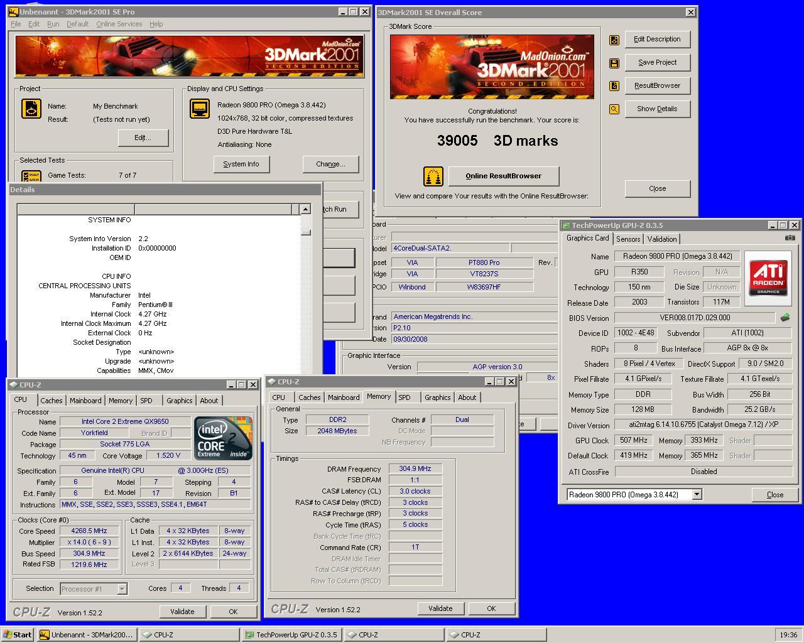Click the Change... display settings button
Screen dimensions: 804x643
[x=330, y=165]
